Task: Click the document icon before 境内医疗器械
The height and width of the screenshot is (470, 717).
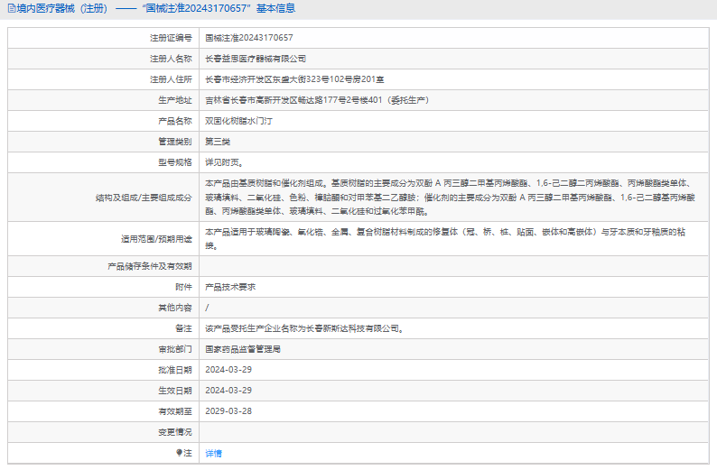Action: pyautogui.click(x=10, y=9)
